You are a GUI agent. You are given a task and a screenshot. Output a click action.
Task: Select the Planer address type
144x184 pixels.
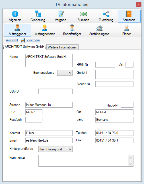tap(127, 30)
